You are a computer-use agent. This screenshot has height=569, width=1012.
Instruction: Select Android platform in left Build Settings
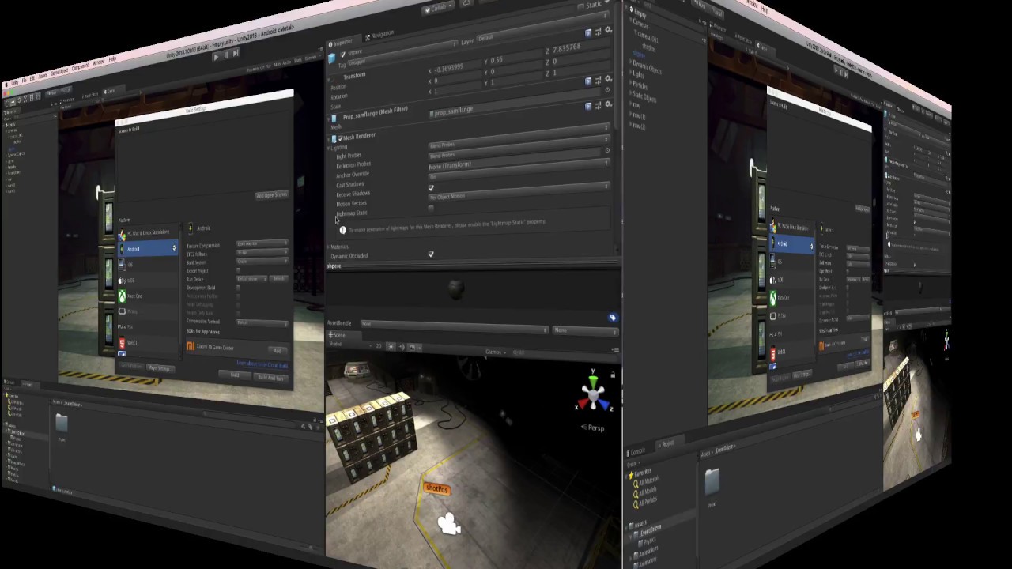coord(148,248)
